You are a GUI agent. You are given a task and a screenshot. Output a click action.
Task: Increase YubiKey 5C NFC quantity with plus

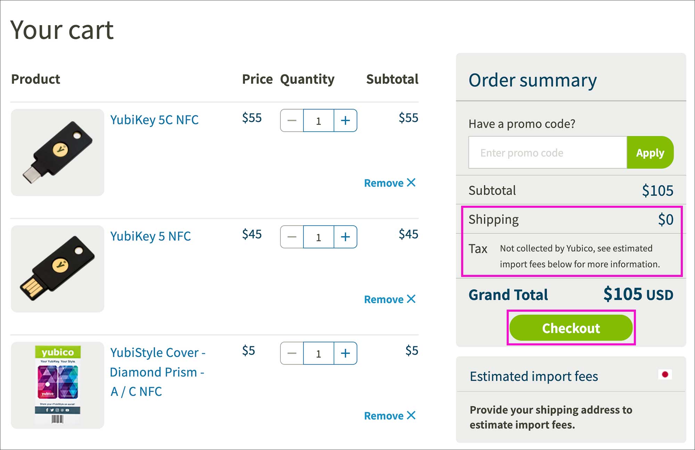click(x=345, y=121)
